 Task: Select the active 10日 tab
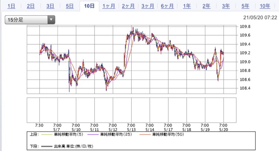click(x=89, y=6)
